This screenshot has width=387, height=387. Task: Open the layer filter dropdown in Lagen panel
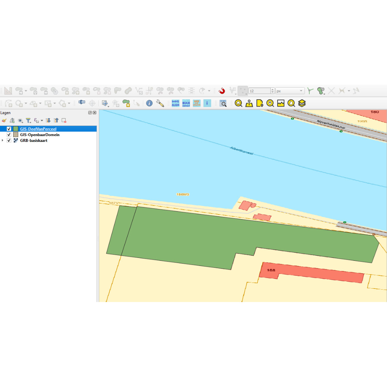[x=29, y=120]
